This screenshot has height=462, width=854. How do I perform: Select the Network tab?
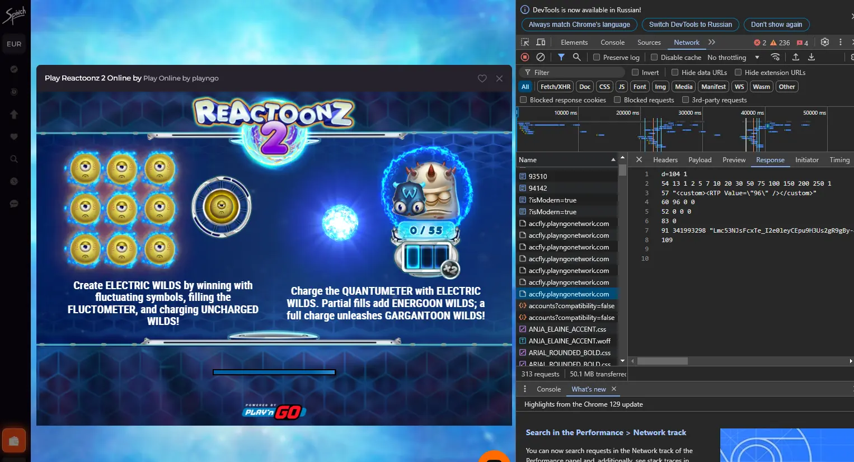tap(687, 43)
